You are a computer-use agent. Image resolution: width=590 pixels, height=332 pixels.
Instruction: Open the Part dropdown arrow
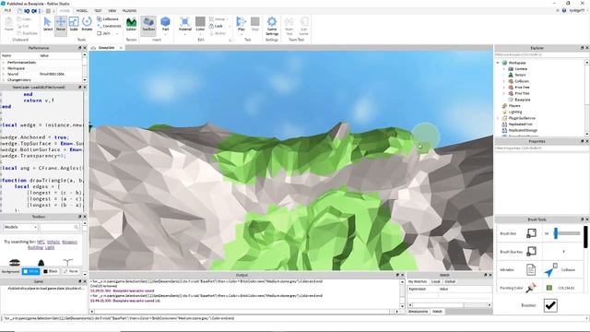[165, 35]
